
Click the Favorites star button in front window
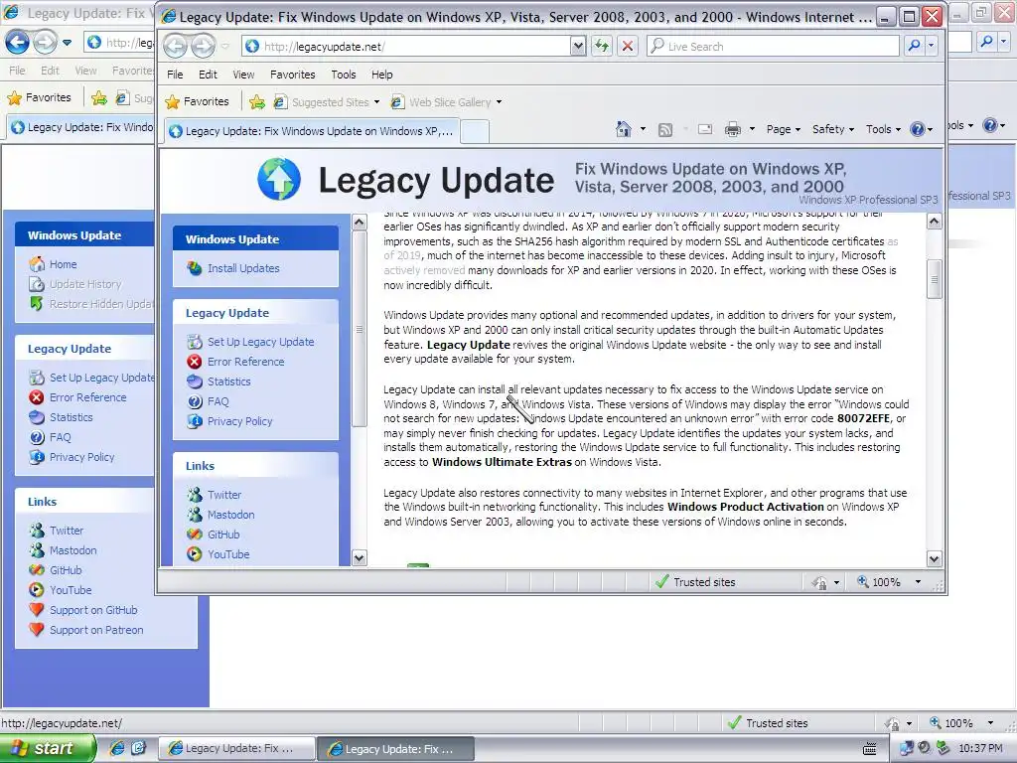[198, 101]
